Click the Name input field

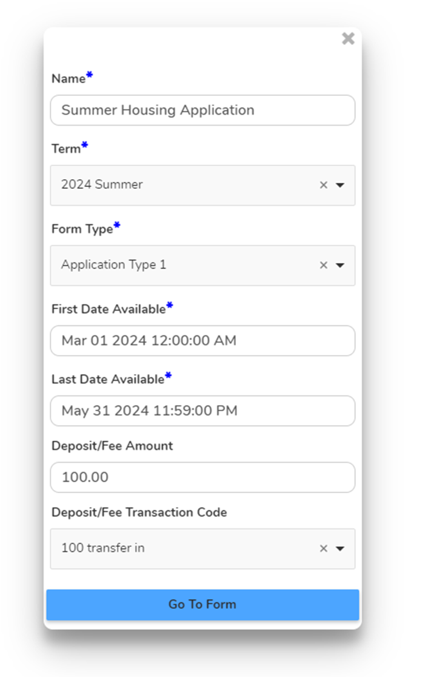(202, 110)
